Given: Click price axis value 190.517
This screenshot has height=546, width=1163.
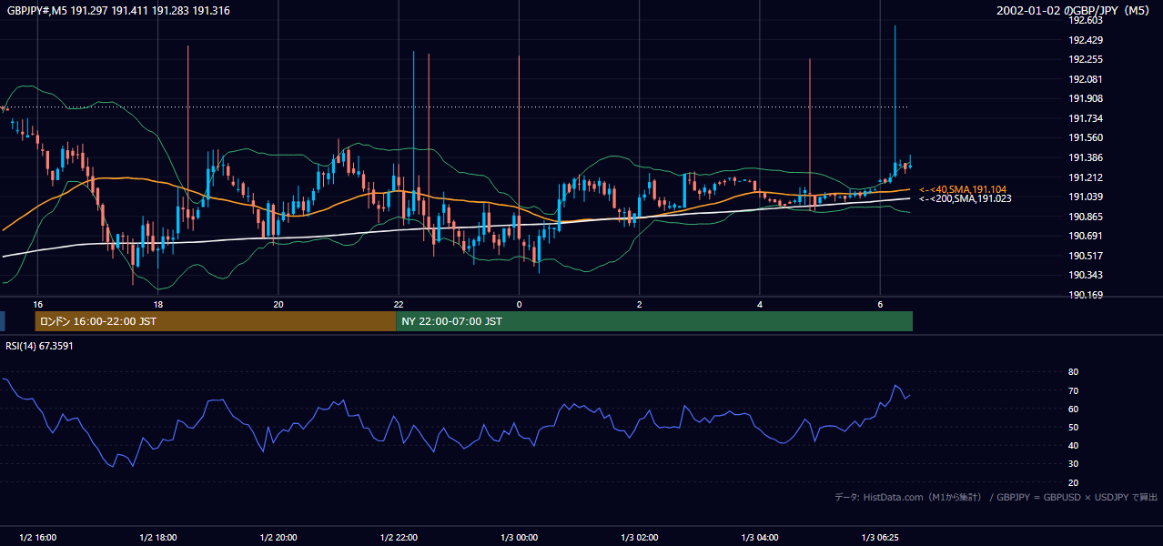Looking at the screenshot, I should [1085, 256].
